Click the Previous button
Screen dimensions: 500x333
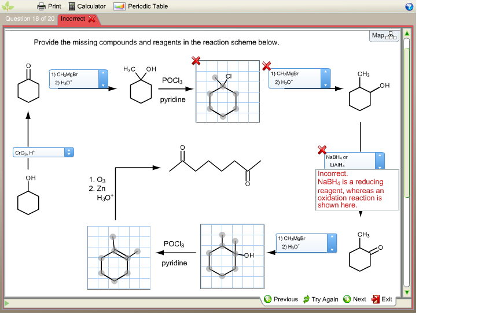282,299
